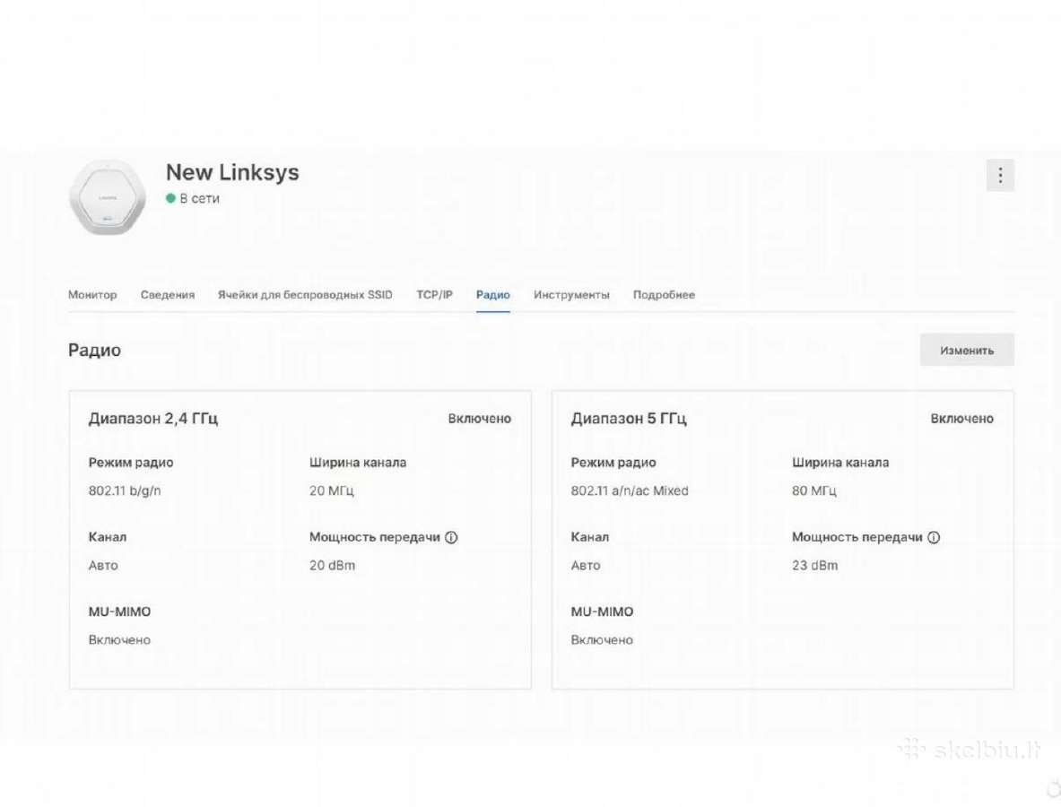Select the TCP/IP tab

pos(434,295)
